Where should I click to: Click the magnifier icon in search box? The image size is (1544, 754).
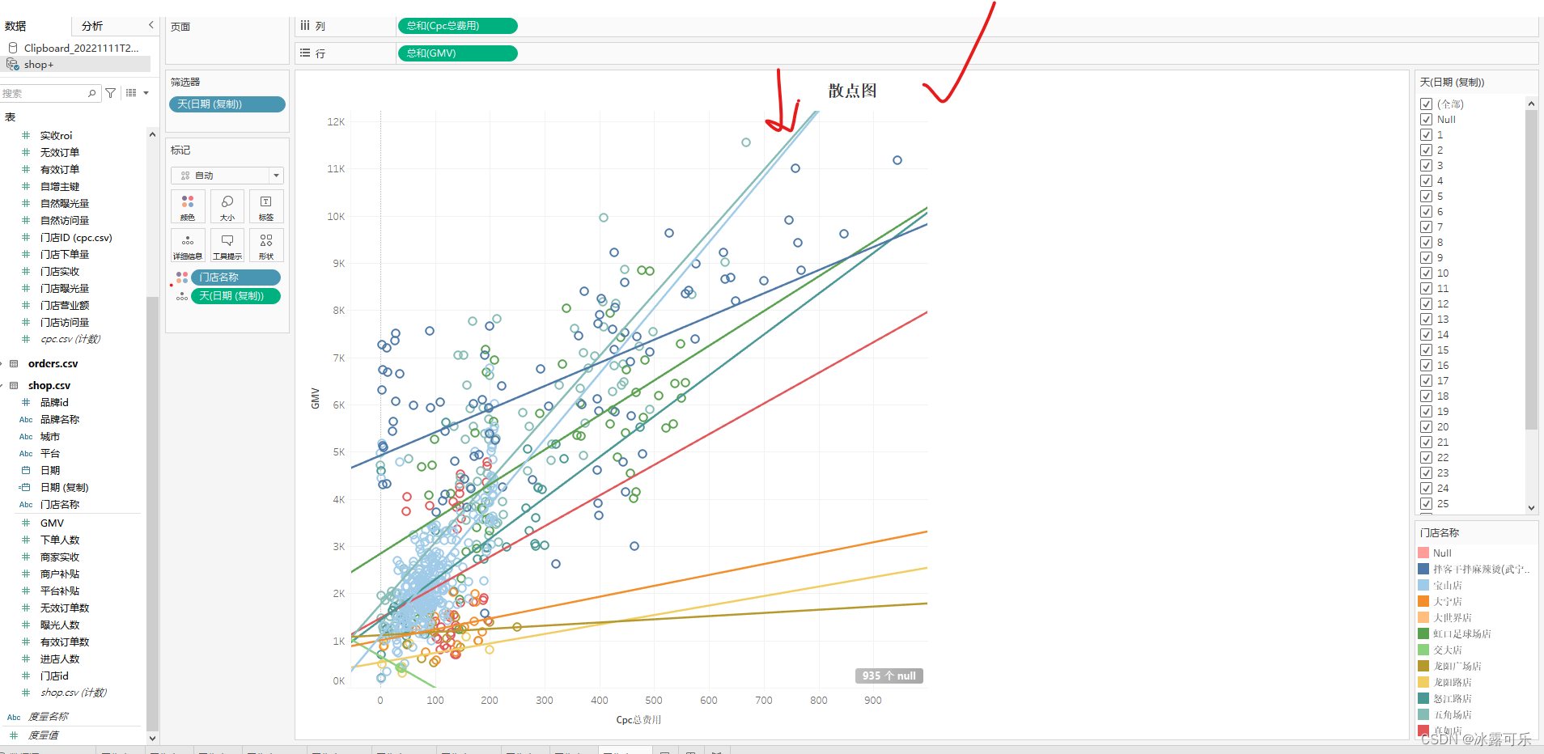(x=92, y=93)
